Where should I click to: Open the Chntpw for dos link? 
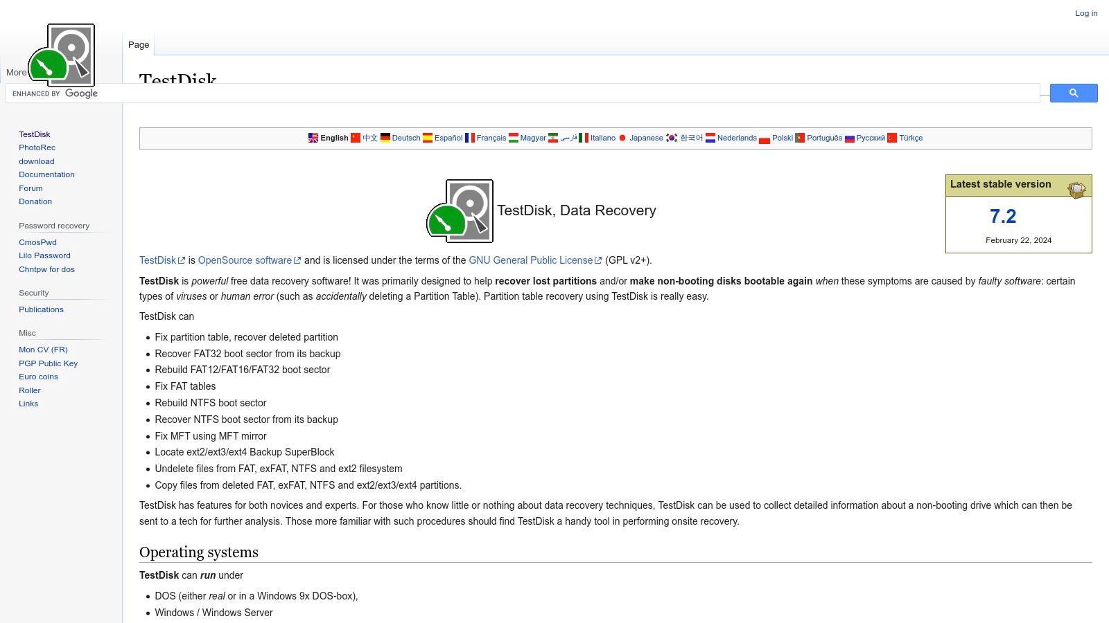pyautogui.click(x=47, y=269)
